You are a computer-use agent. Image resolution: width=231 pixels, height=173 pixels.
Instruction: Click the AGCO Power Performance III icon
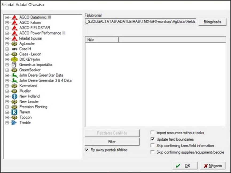click(x=14, y=33)
